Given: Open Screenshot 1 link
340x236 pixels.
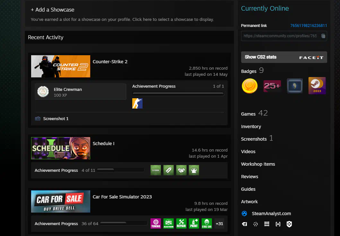Looking at the screenshot, I should pyautogui.click(x=56, y=119).
